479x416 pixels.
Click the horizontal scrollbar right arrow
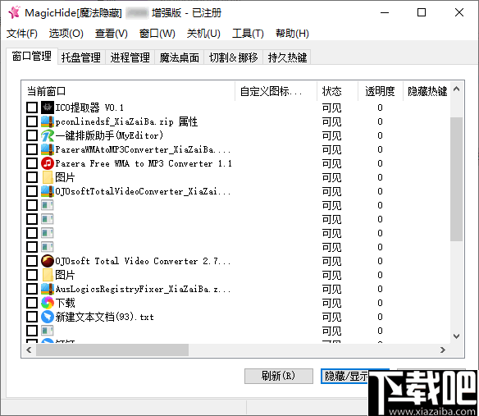[x=443, y=350]
